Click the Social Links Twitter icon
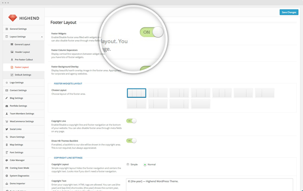Viewport: 303px width, 191px height. [x=6, y=129]
